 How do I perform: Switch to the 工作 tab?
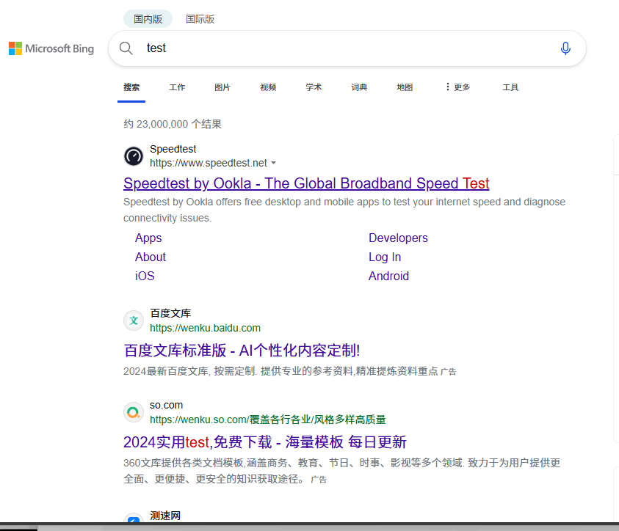click(177, 87)
